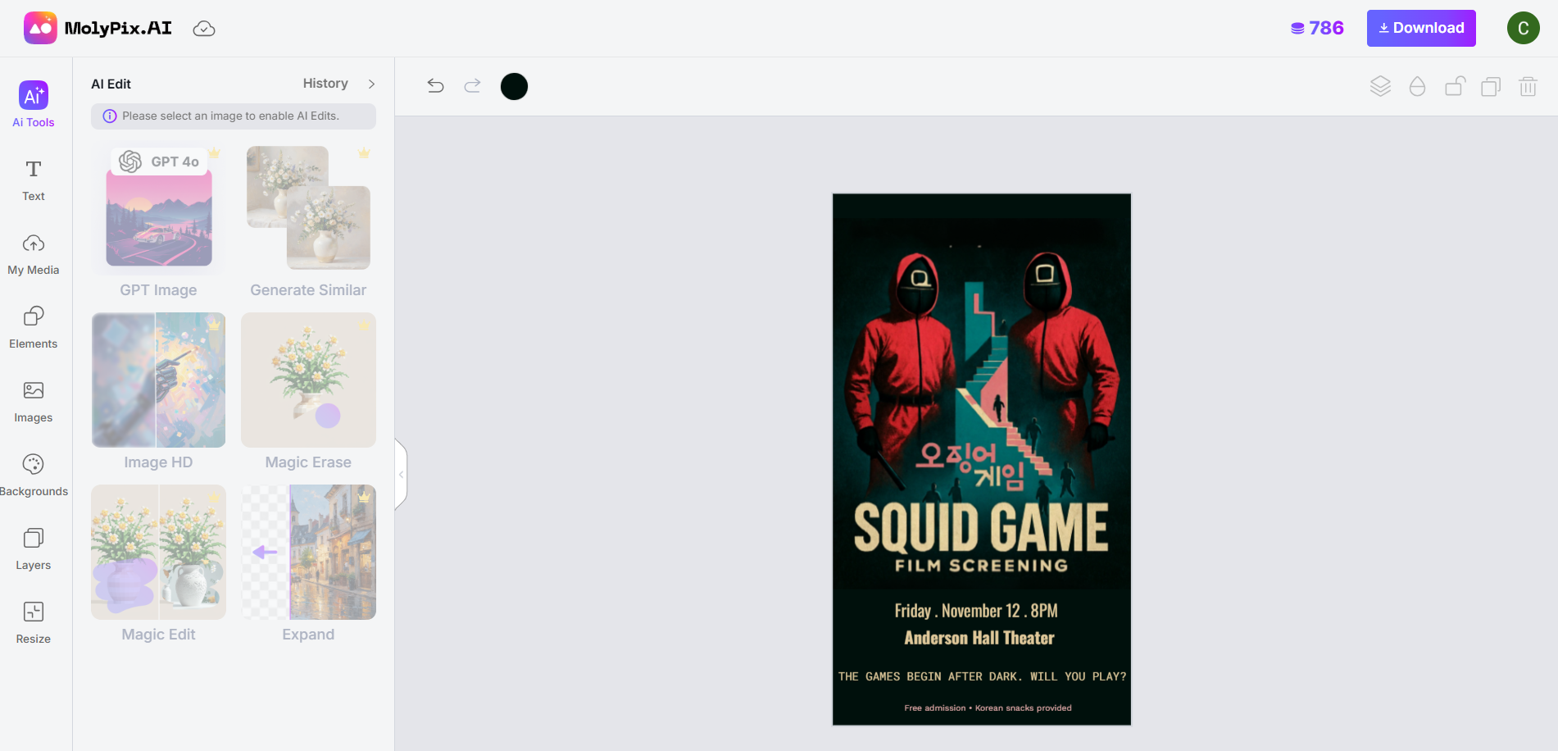Screen dimensions: 1558x751
Task: Select the SQUID GAME title text on poster
Action: [981, 527]
